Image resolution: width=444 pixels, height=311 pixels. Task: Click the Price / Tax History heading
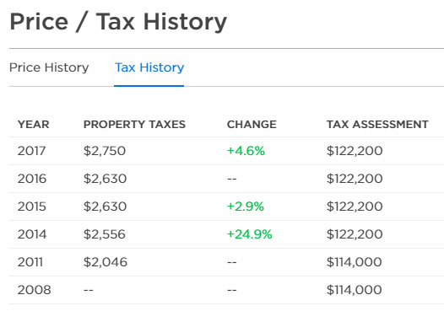coord(118,22)
